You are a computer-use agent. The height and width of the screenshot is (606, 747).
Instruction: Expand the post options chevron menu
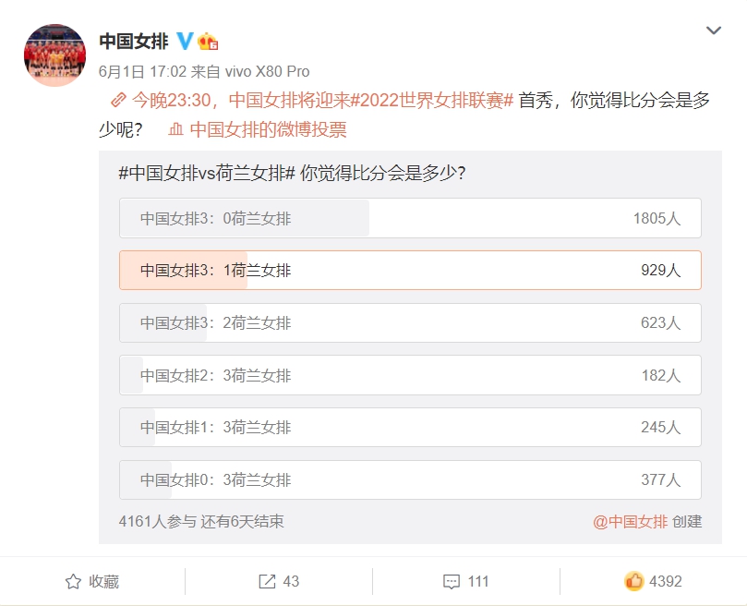(714, 30)
